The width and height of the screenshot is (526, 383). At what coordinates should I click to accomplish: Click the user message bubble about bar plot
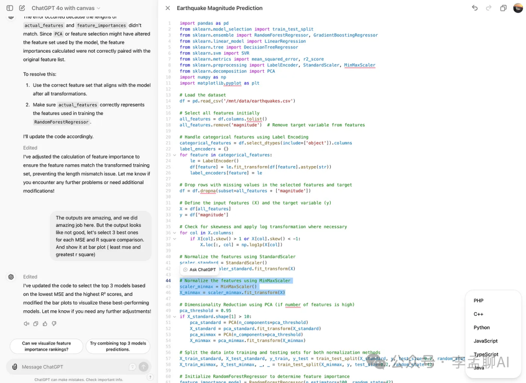click(101, 236)
